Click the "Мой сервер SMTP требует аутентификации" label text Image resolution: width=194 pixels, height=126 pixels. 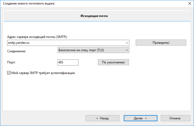43,73
